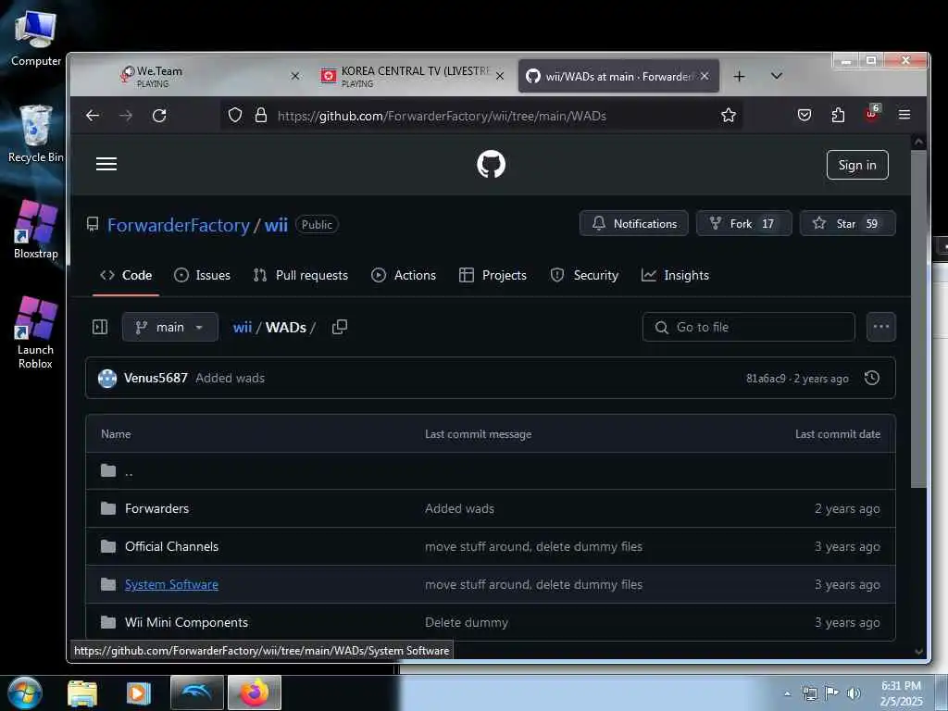Open a new browser tab
Image resolution: width=948 pixels, height=711 pixels.
(739, 76)
